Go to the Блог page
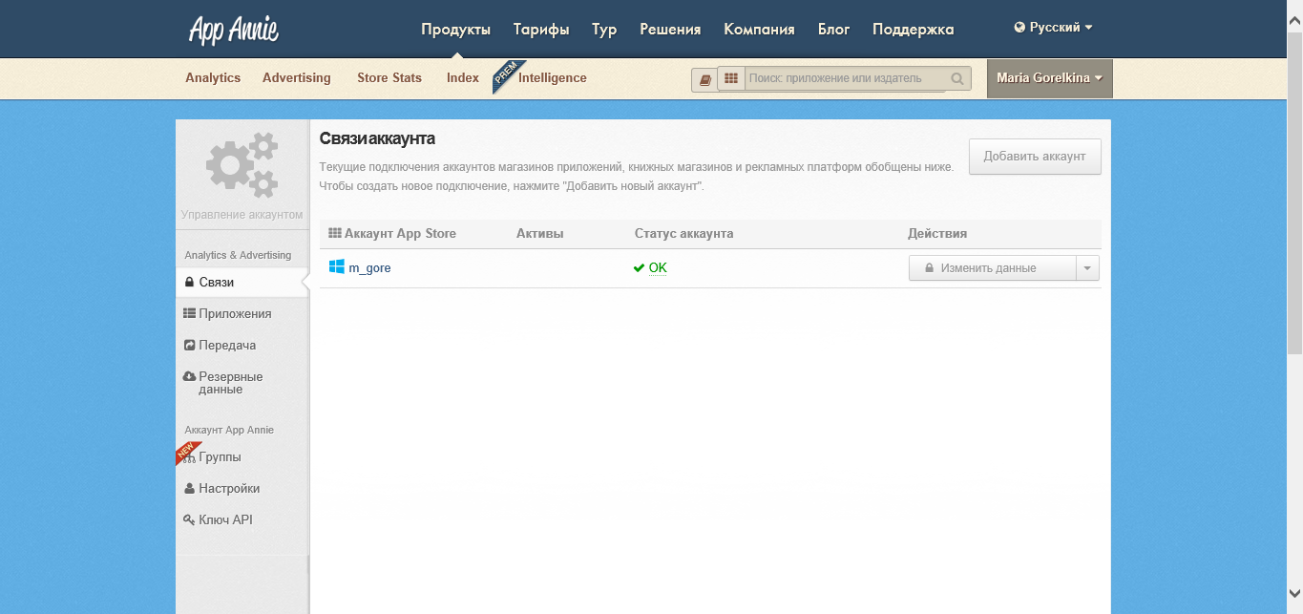The width and height of the screenshot is (1303, 614). [x=833, y=29]
